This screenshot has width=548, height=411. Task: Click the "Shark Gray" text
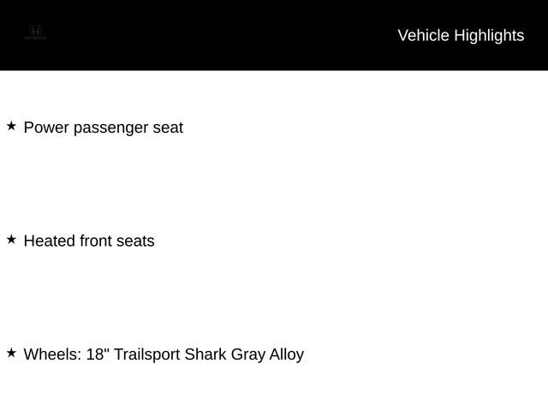click(x=224, y=354)
